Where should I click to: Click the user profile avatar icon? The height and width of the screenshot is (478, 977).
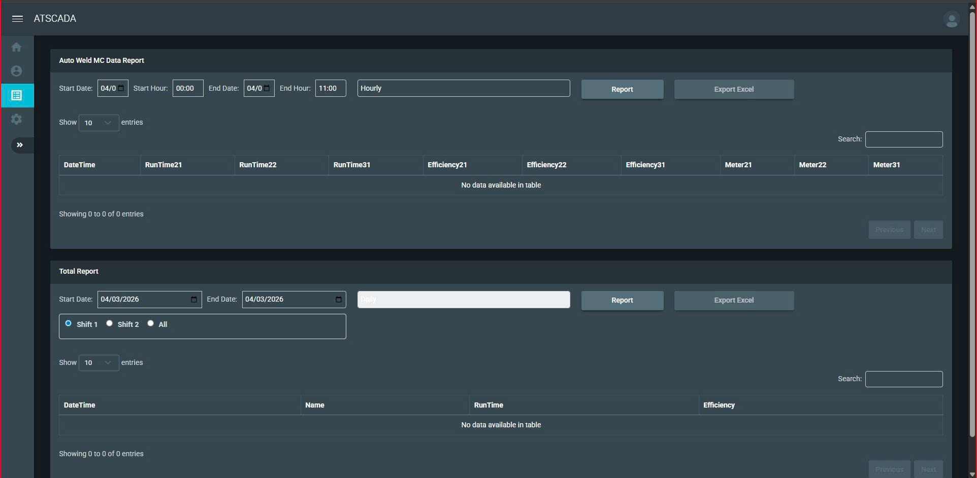point(951,20)
